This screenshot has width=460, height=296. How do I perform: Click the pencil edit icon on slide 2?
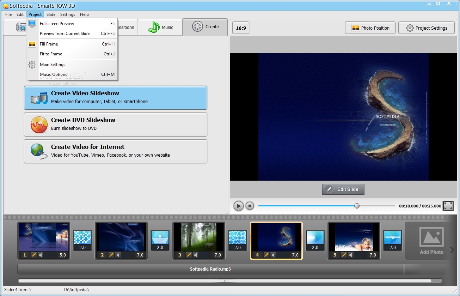111,255
